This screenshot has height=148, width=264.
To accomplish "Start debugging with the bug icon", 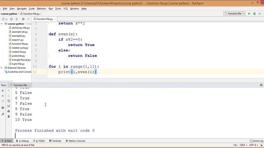I will click(x=255, y=14).
